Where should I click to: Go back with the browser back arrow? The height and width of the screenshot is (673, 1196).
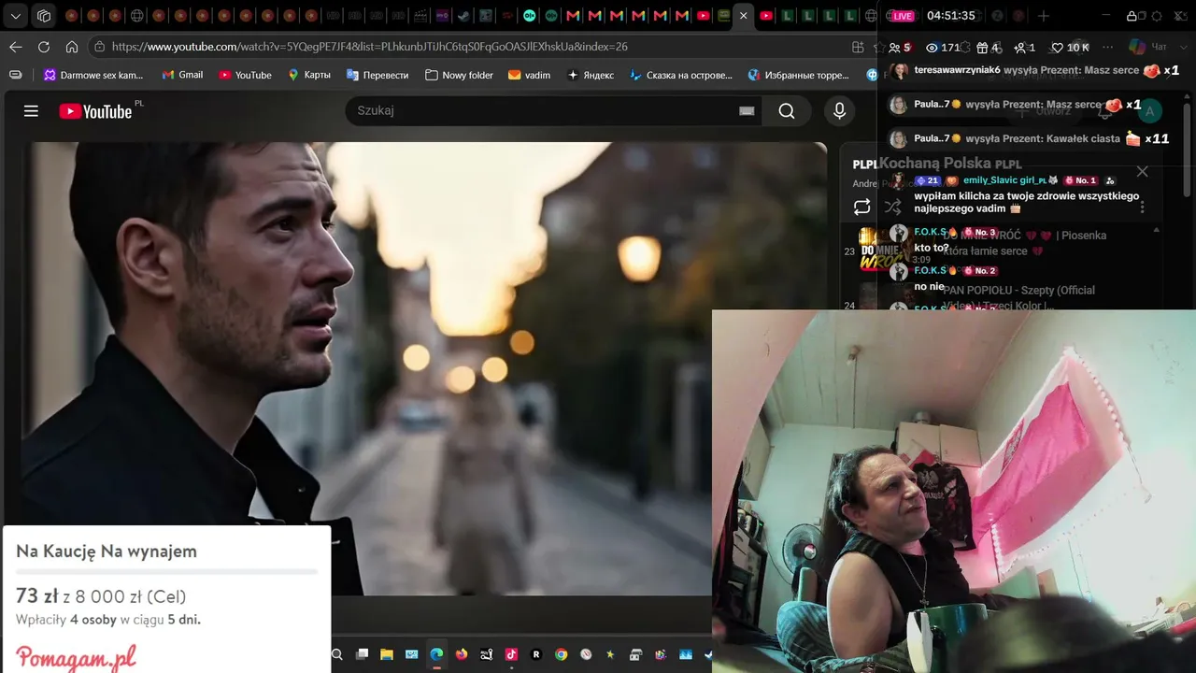16,47
